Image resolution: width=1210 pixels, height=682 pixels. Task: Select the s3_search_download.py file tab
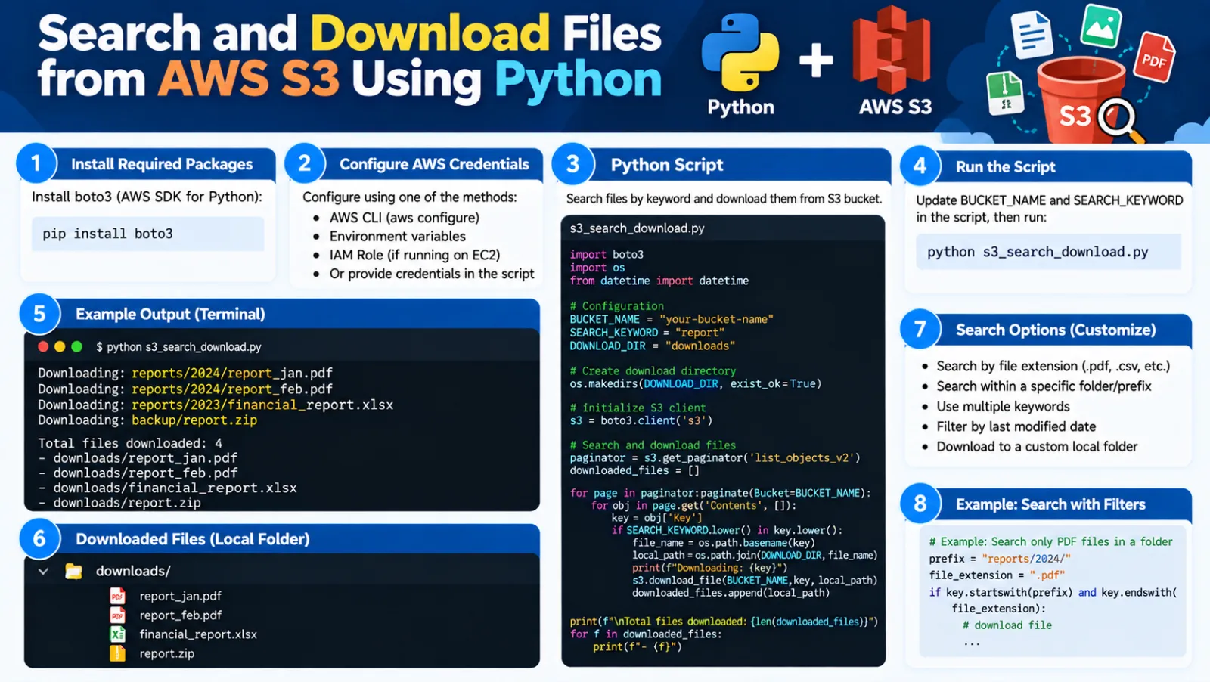(637, 228)
